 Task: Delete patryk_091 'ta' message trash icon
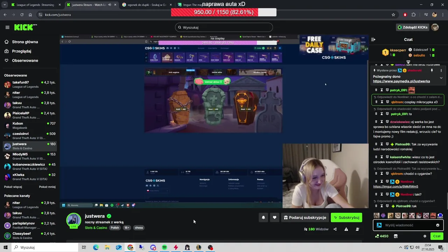(376, 114)
